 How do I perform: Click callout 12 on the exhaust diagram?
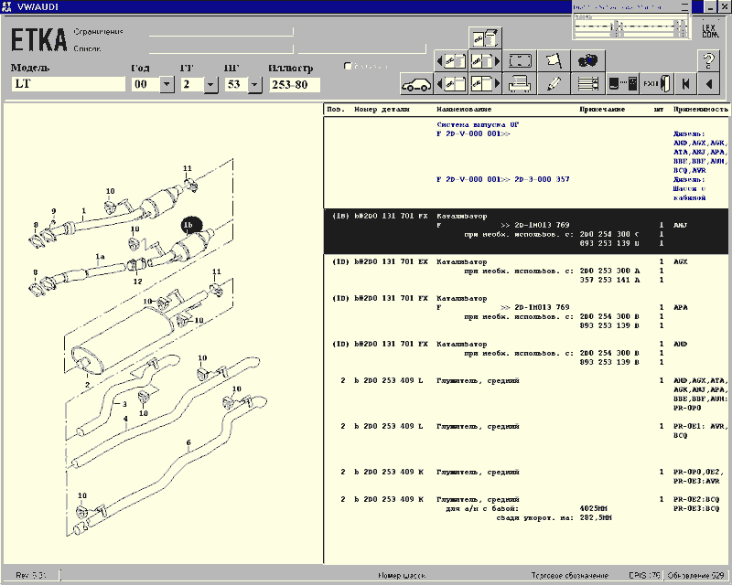point(137,282)
